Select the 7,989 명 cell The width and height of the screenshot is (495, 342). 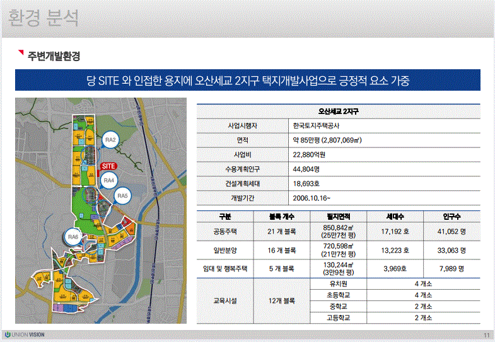click(451, 269)
